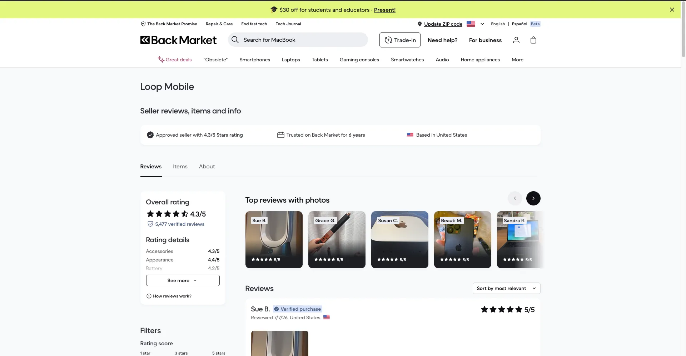Click the flag icon beside Based in United States

410,135
